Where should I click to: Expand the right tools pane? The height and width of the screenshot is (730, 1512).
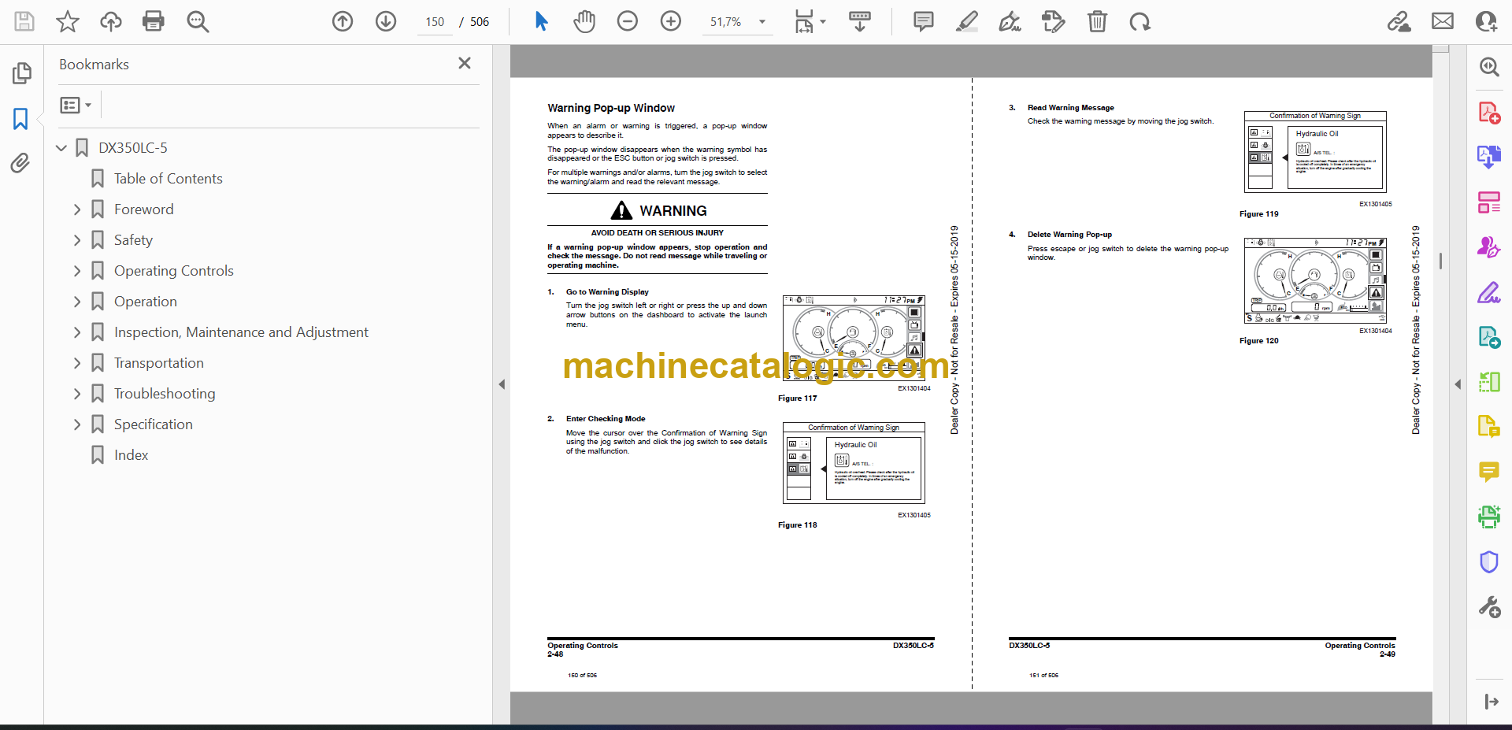coord(1491,702)
